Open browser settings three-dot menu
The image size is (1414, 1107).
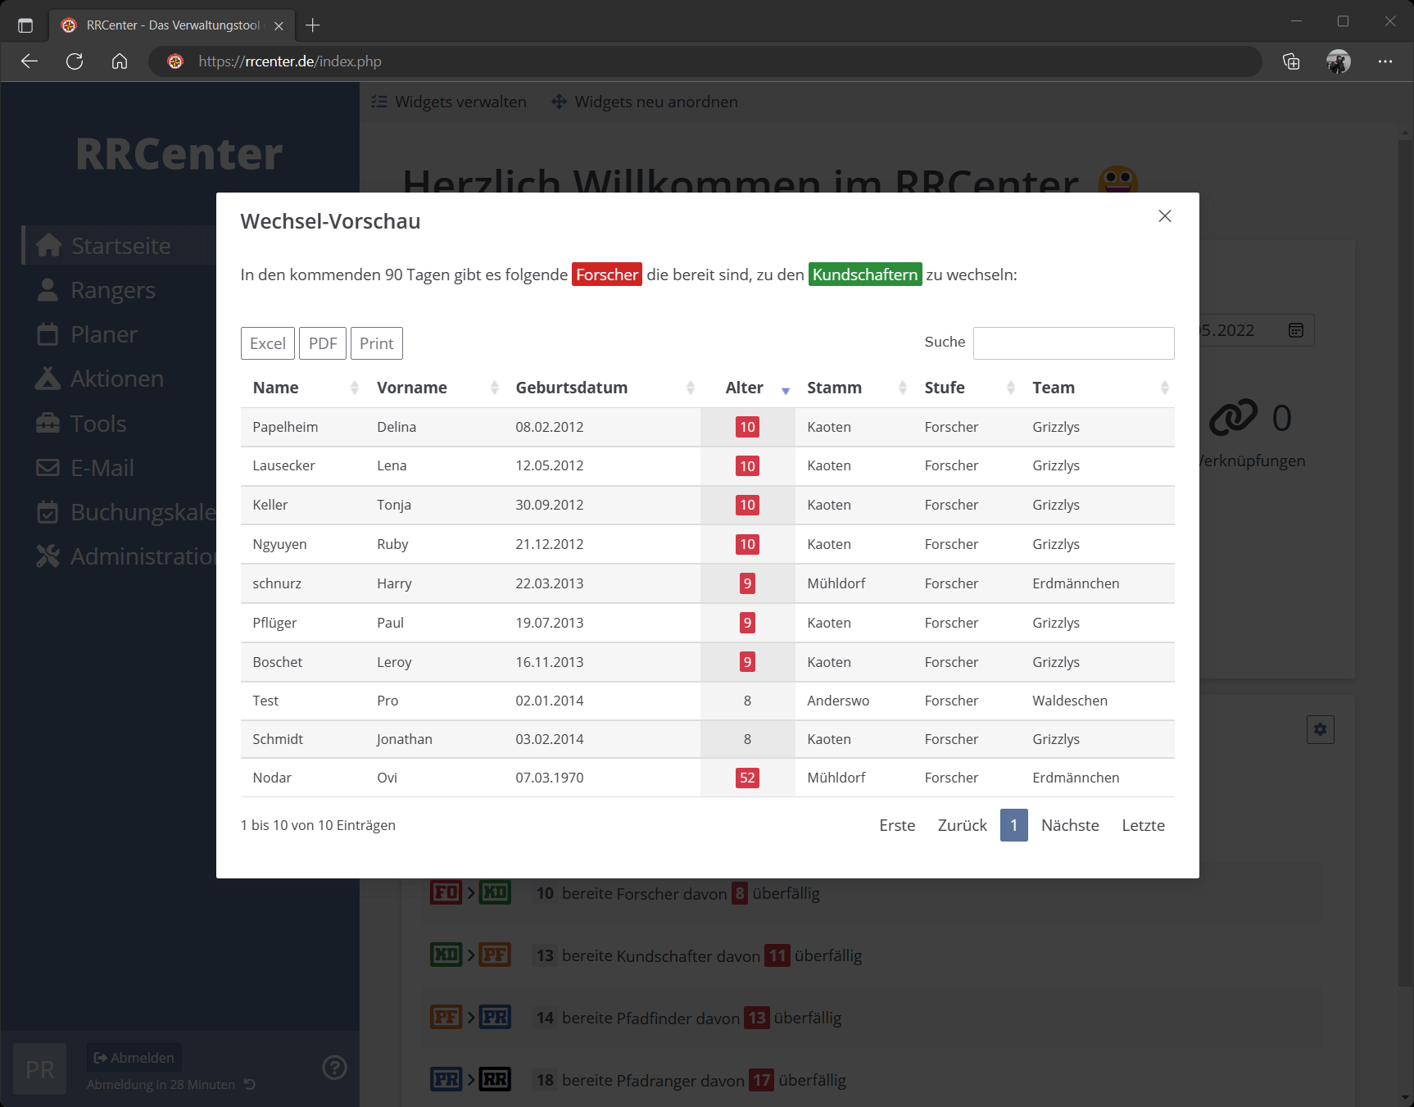1385,61
